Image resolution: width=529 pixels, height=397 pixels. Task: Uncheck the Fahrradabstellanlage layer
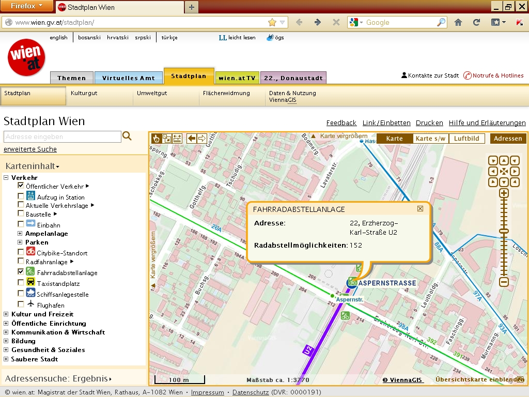21,271
